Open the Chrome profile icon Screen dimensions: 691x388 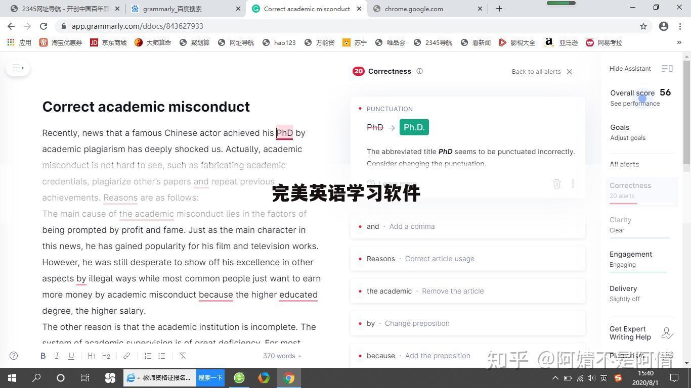tap(664, 26)
